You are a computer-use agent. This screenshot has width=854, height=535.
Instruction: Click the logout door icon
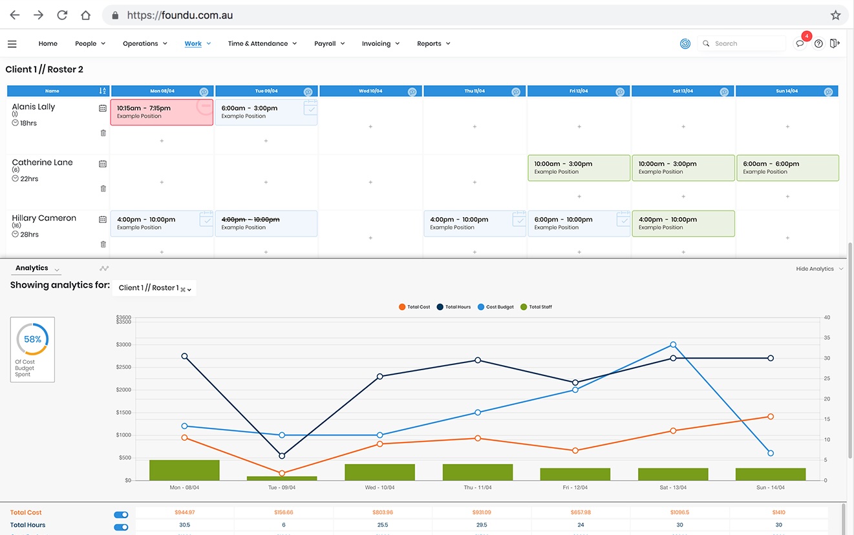(x=835, y=43)
